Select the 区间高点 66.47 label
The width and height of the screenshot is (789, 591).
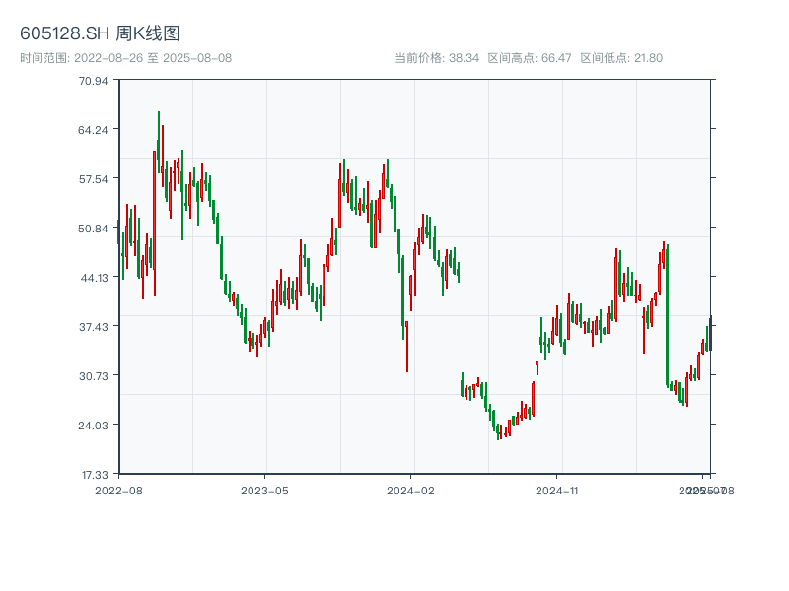click(530, 58)
